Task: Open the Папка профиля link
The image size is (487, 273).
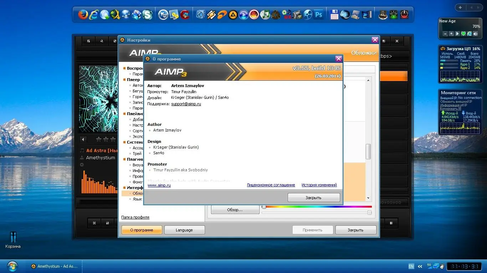Action: 135,217
